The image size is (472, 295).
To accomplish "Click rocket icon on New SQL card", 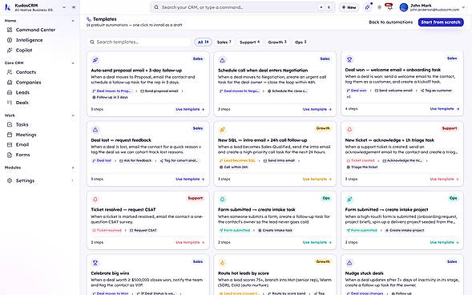I will tap(223, 130).
